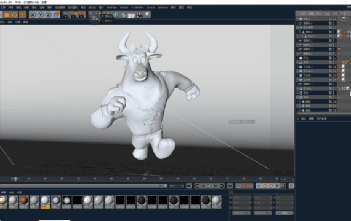Click the light bulb icon in toolbar
351x221 pixels.
coord(147,15)
